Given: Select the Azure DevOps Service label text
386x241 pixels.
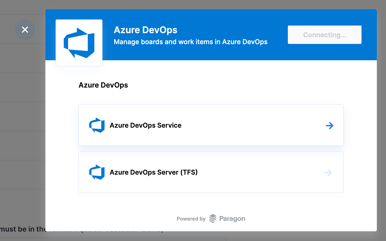Looking at the screenshot, I should tap(146, 125).
